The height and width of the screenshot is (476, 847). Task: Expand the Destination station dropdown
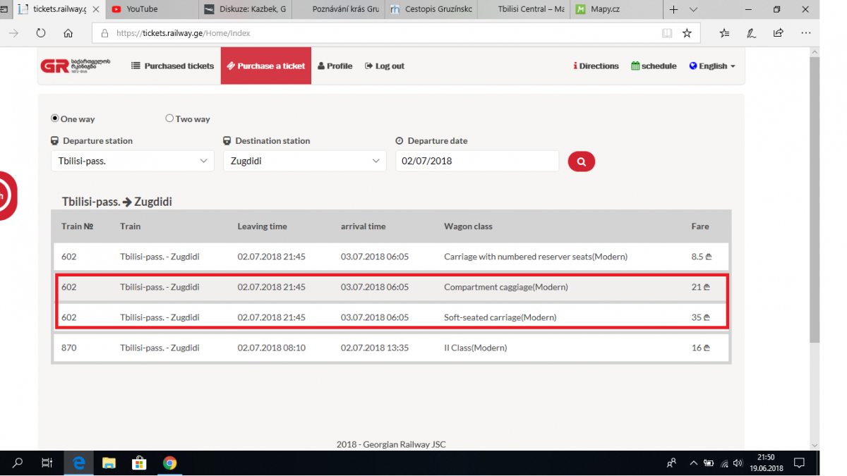[x=305, y=161]
